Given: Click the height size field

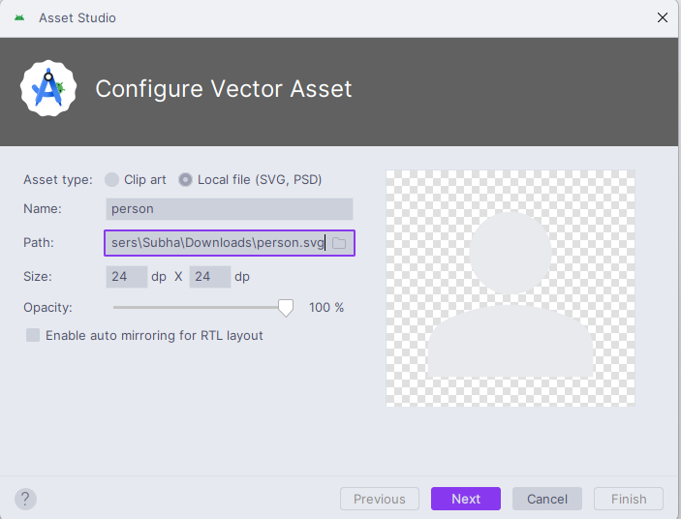Looking at the screenshot, I should [209, 277].
